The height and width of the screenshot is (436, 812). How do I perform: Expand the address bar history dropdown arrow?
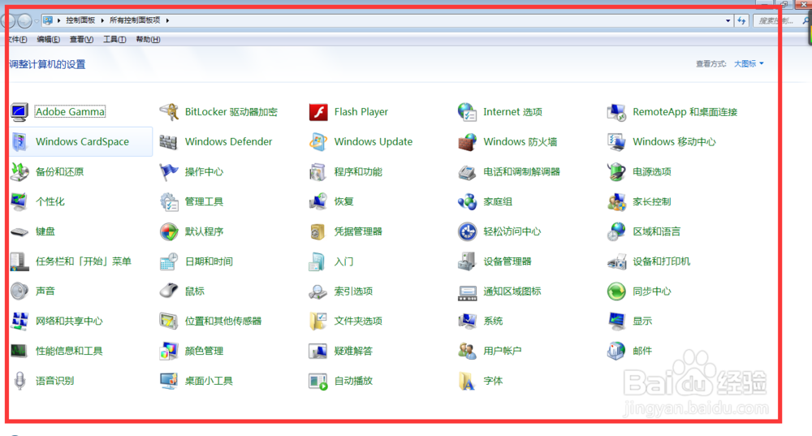[728, 21]
